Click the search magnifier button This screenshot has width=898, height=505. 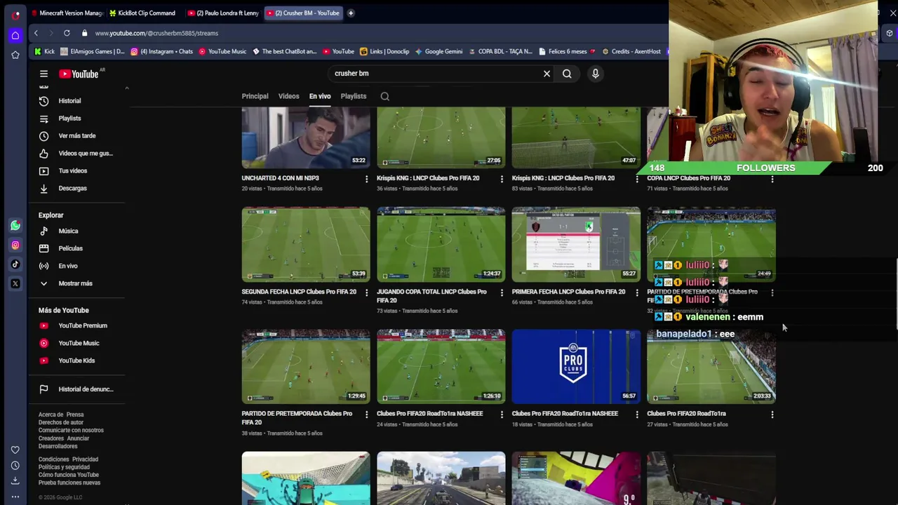[x=567, y=73]
